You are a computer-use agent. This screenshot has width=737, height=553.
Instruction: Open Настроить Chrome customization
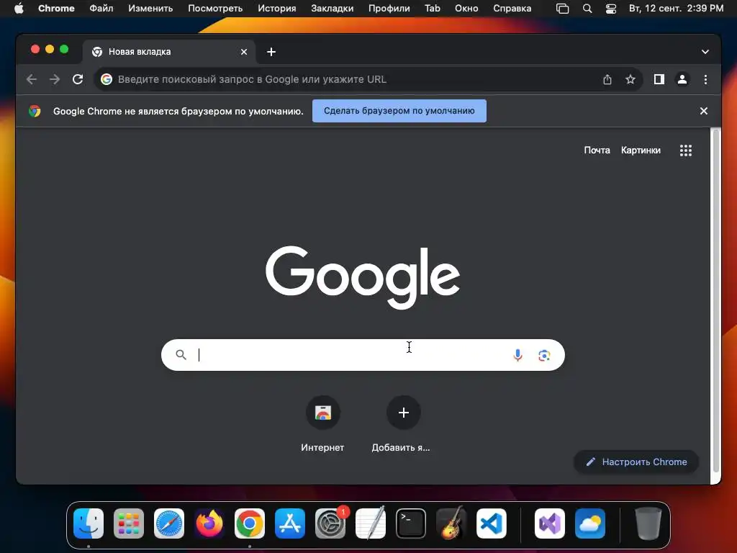(x=636, y=462)
